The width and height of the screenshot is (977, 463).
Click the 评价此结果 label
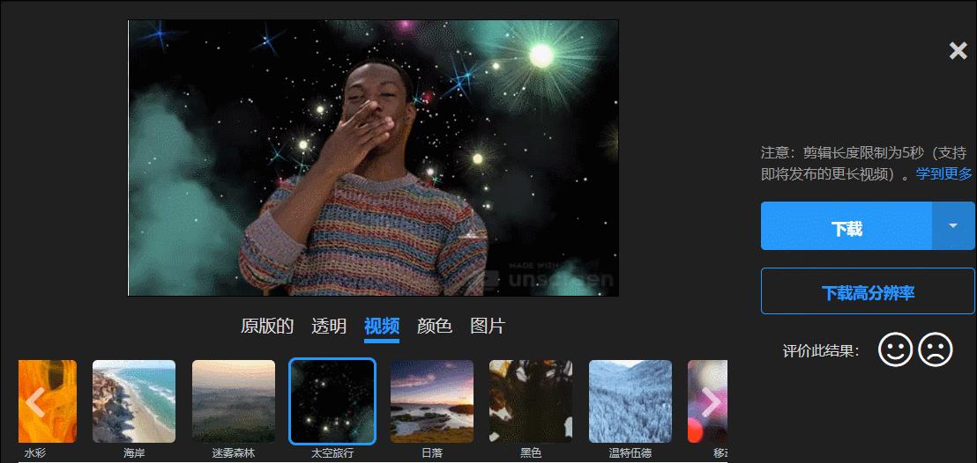[821, 351]
